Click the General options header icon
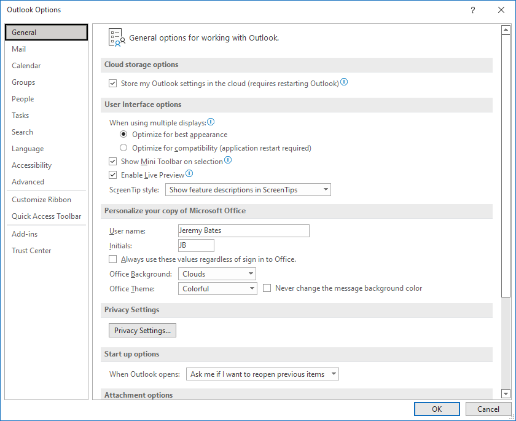Image resolution: width=516 pixels, height=421 pixels. [x=117, y=37]
